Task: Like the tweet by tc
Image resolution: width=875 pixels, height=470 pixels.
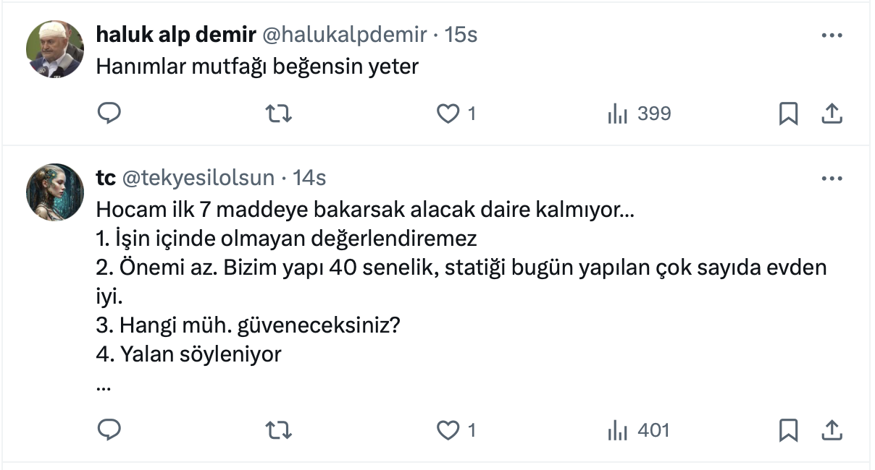Action: (x=449, y=430)
